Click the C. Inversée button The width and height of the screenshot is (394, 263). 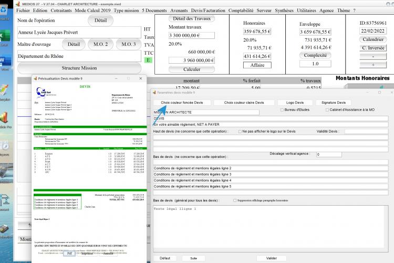click(373, 48)
